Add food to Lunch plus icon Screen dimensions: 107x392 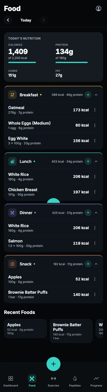[88, 161]
